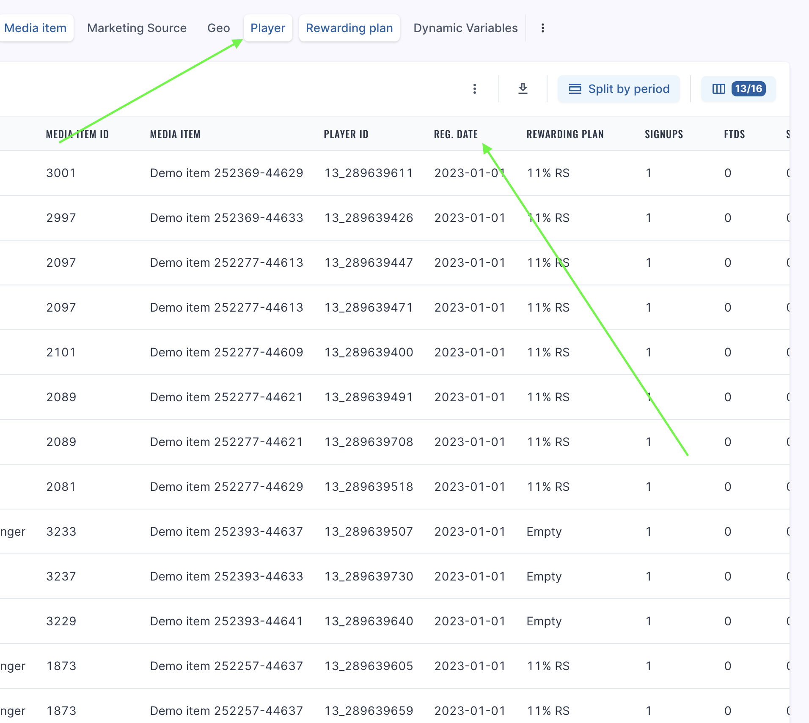Select Demo item 252277-44609 cell
The height and width of the screenshot is (723, 809).
click(226, 352)
